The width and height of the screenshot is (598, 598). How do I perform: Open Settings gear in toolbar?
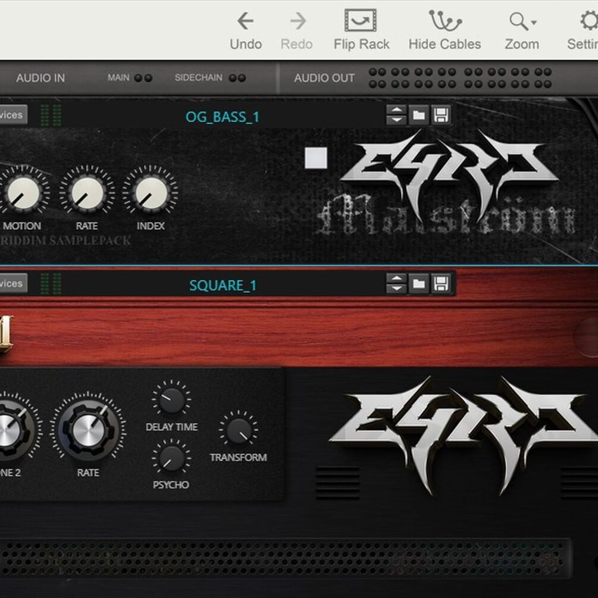(584, 30)
